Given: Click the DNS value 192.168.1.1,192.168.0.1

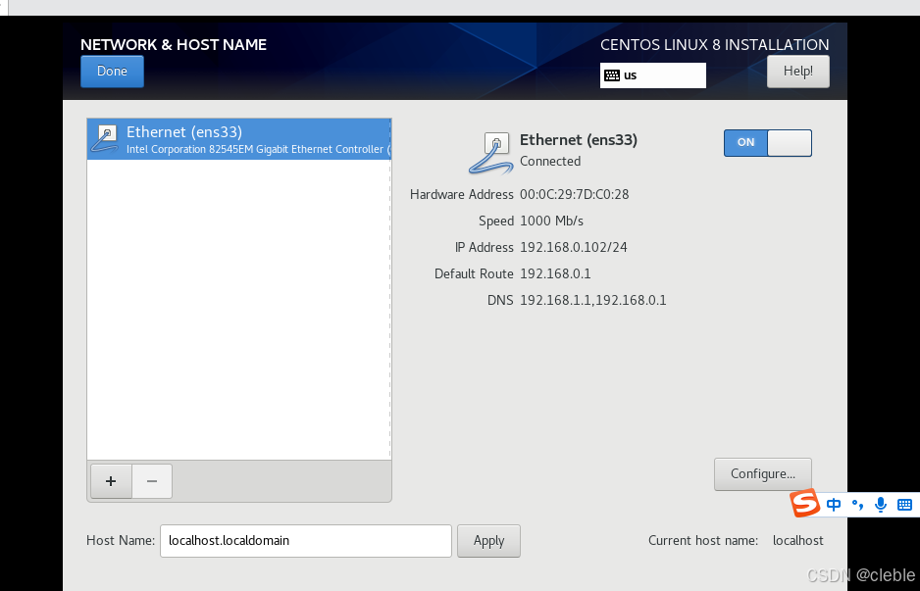Looking at the screenshot, I should coord(593,301).
